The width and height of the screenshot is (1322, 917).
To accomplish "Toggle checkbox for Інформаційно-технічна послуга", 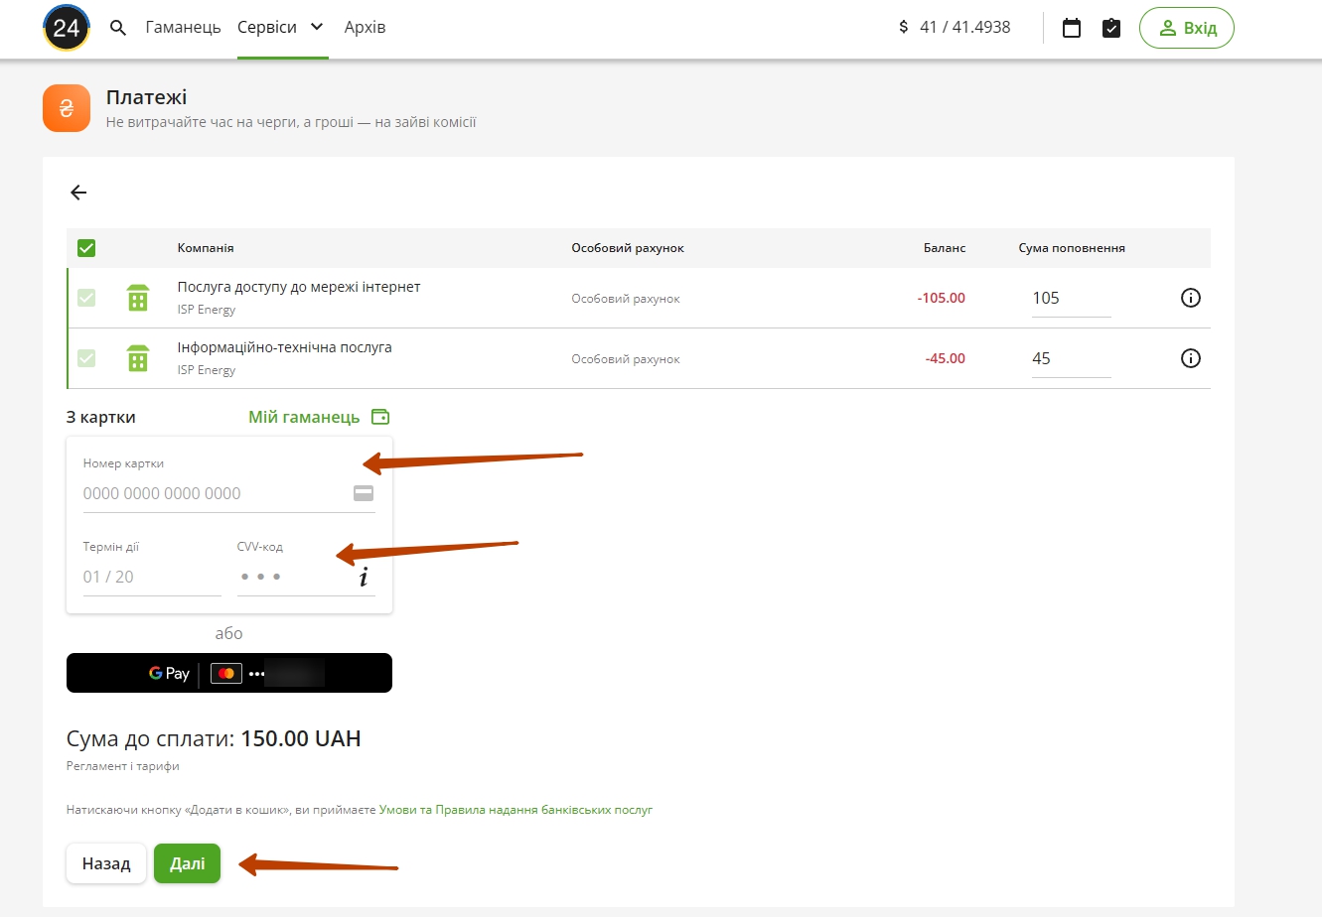I will click(86, 358).
